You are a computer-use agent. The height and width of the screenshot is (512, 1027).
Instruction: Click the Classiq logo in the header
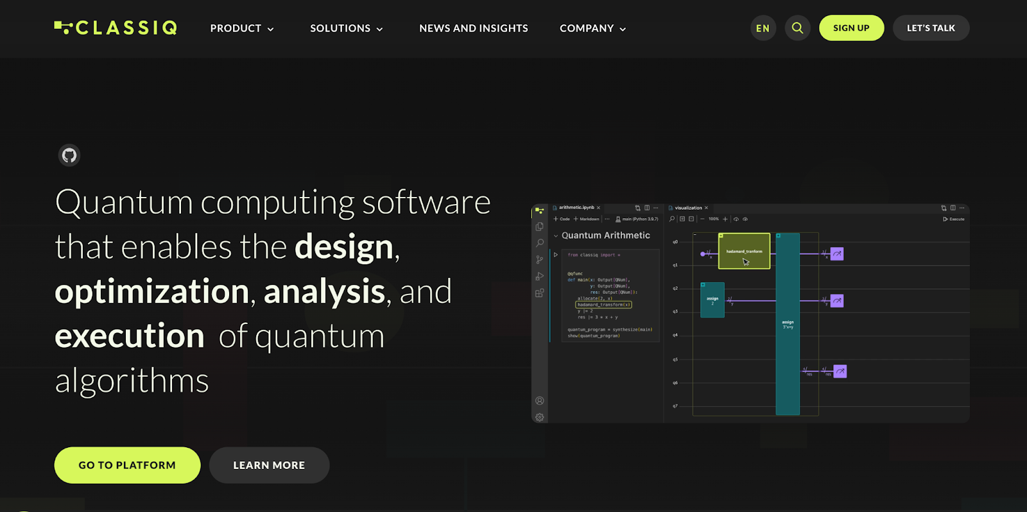[x=116, y=28]
